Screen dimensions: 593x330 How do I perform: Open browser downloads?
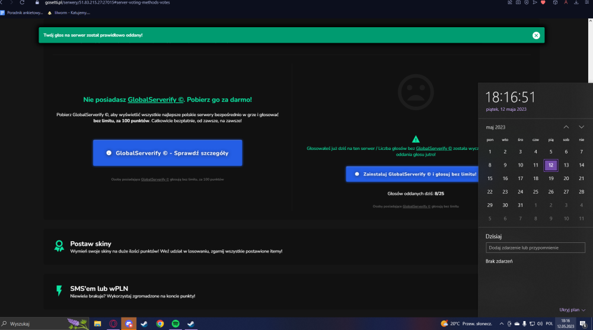click(576, 2)
